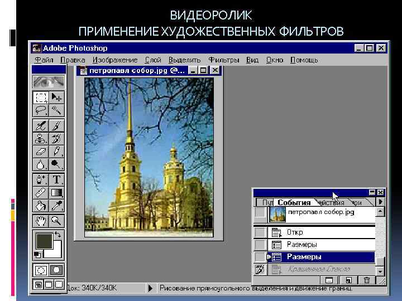This screenshot has height=301, width=402.
Task: Choose the Rubber Stamp tool
Action: pos(41,138)
